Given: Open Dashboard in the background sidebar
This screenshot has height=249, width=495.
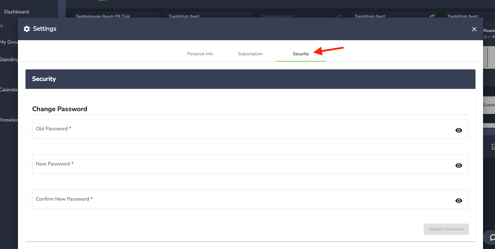Looking at the screenshot, I should click(x=16, y=12).
